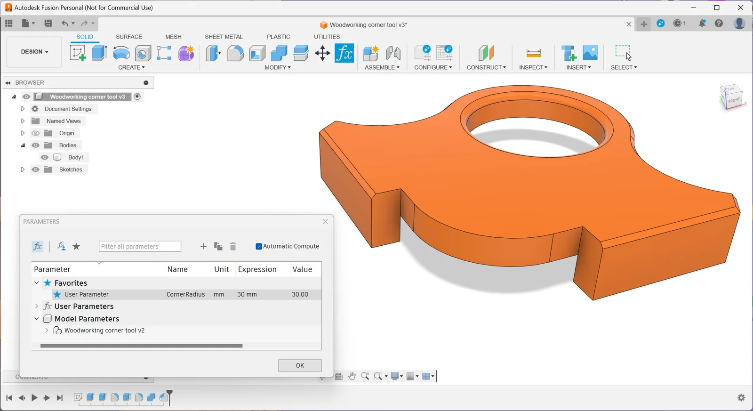
Task: Switch to the SURFACE tab
Action: (x=128, y=37)
